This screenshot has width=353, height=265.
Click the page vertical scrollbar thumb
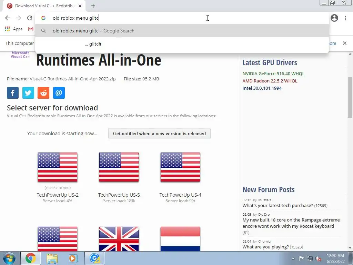(x=350, y=97)
